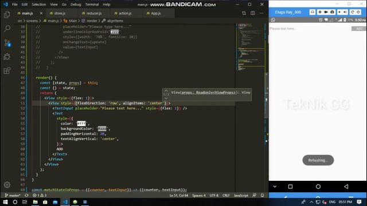This screenshot has height=206, width=367.
Task: Tap the down chevron on Android navigation bar
Action: coord(275,187)
